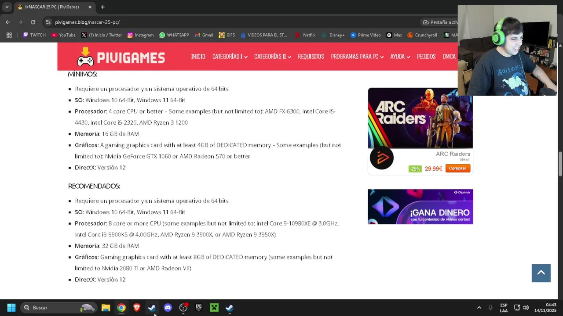Viewport: 563px width, 316px height.
Task: Open the INICIO menu item
Action: point(198,57)
